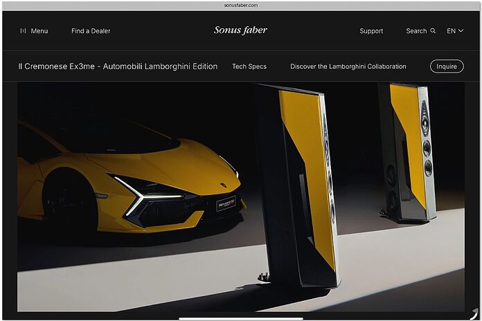Click the Search label text

coord(416,30)
